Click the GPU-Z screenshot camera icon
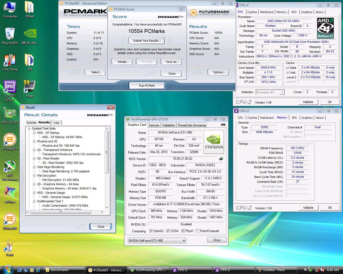The height and width of the screenshot is (274, 343). (223, 125)
